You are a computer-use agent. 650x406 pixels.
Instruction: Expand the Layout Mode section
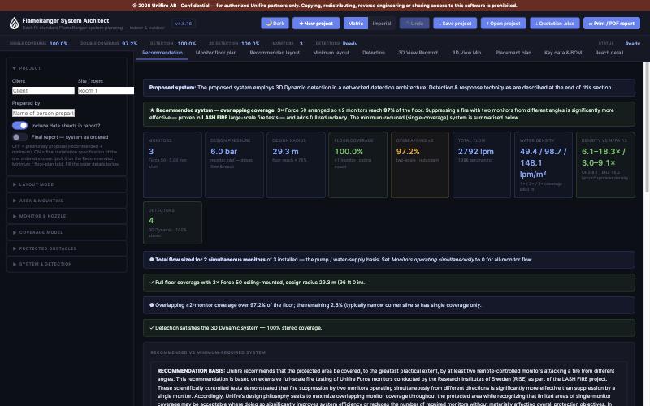(67, 184)
